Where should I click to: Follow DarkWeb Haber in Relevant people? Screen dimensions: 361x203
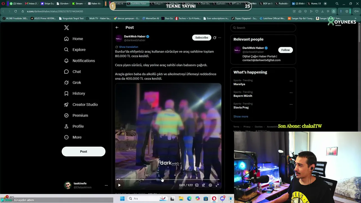[x=285, y=50]
